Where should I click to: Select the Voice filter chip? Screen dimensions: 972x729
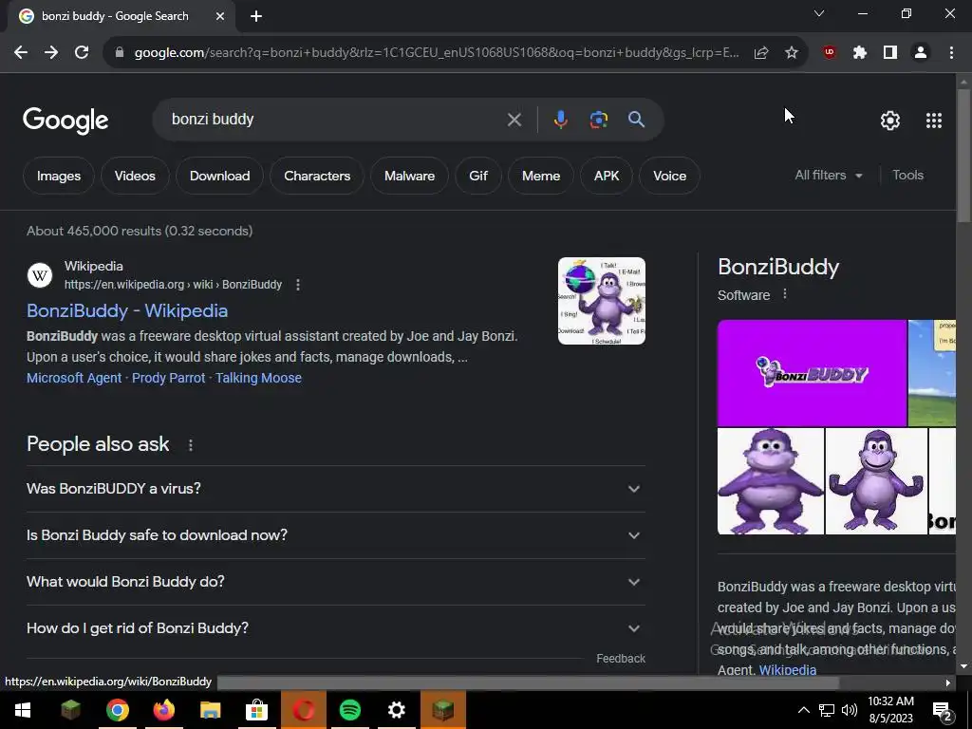(669, 176)
